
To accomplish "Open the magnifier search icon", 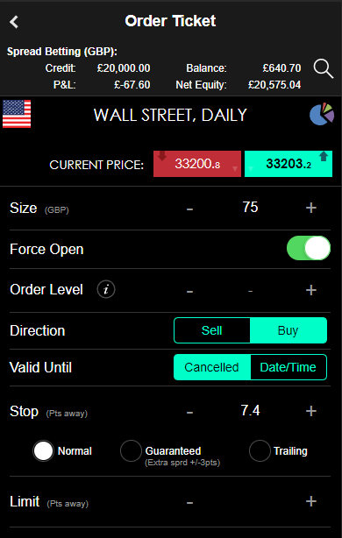I will 323,69.
